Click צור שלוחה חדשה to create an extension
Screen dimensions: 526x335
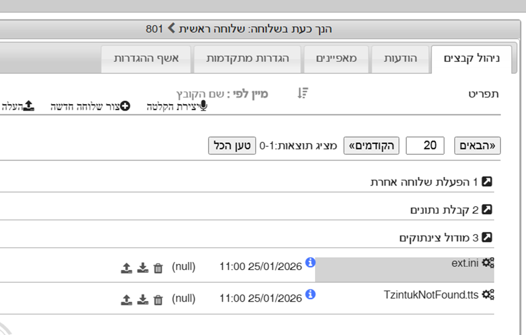click(x=90, y=106)
